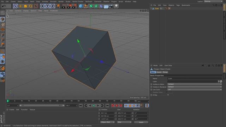The width and height of the screenshot is (226, 127).
Task: Click the Position X input field
Action: tap(107, 113)
